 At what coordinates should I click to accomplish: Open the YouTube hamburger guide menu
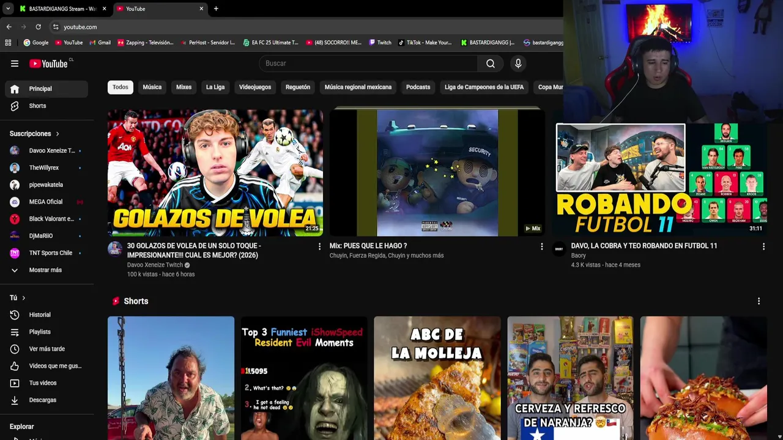(x=15, y=64)
